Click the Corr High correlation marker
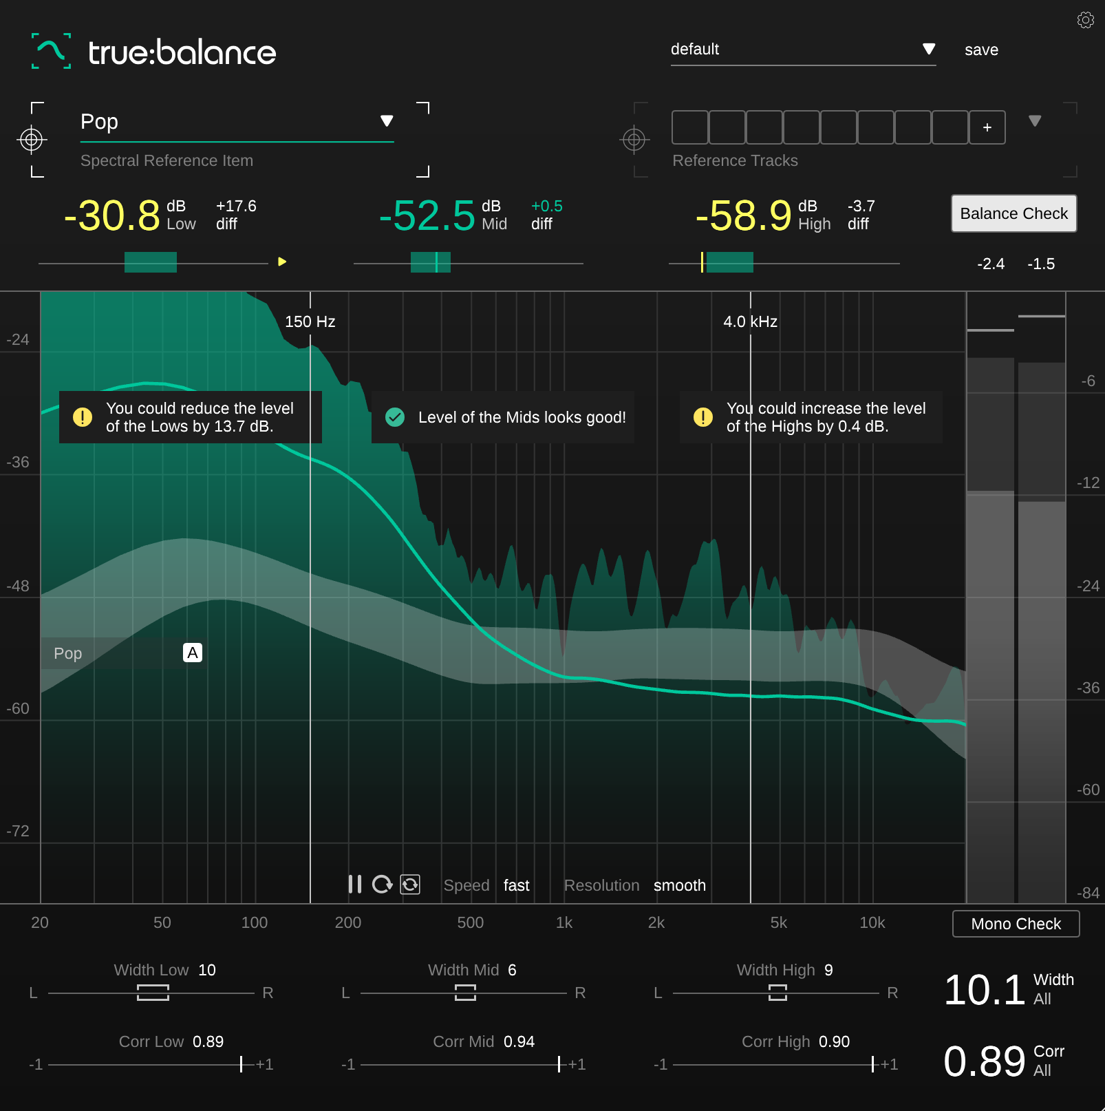This screenshot has height=1111, width=1105. coord(872,1064)
